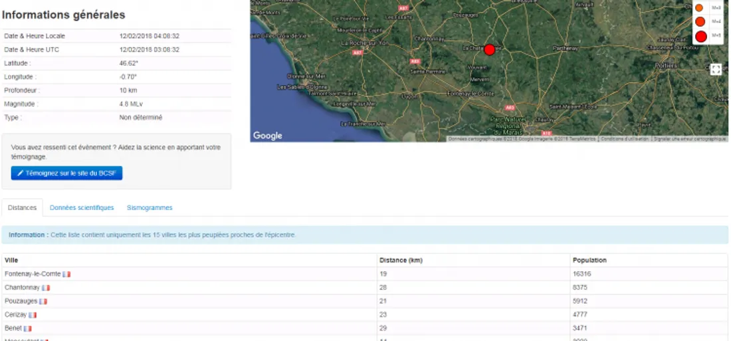Click the flag icon beside Cerizay
Image resolution: width=731 pixels, height=341 pixels.
coord(33,315)
